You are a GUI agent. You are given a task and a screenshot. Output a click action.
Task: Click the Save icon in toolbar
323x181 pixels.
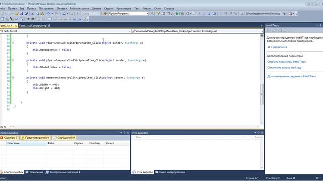[x=21, y=14]
